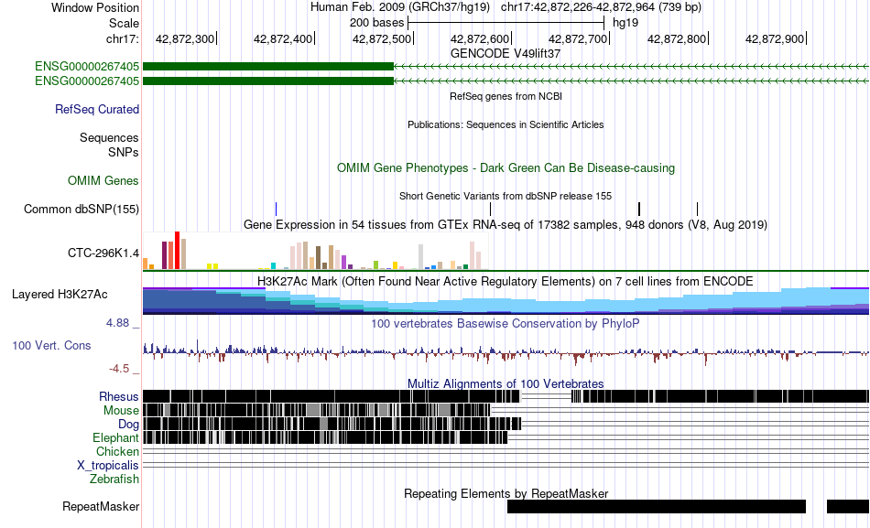The width and height of the screenshot is (870, 528).
Task: Click the blue dbSNP variant marker
Action: (276, 209)
